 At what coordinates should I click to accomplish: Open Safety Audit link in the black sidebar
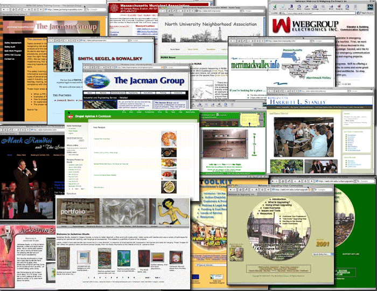tap(10, 47)
